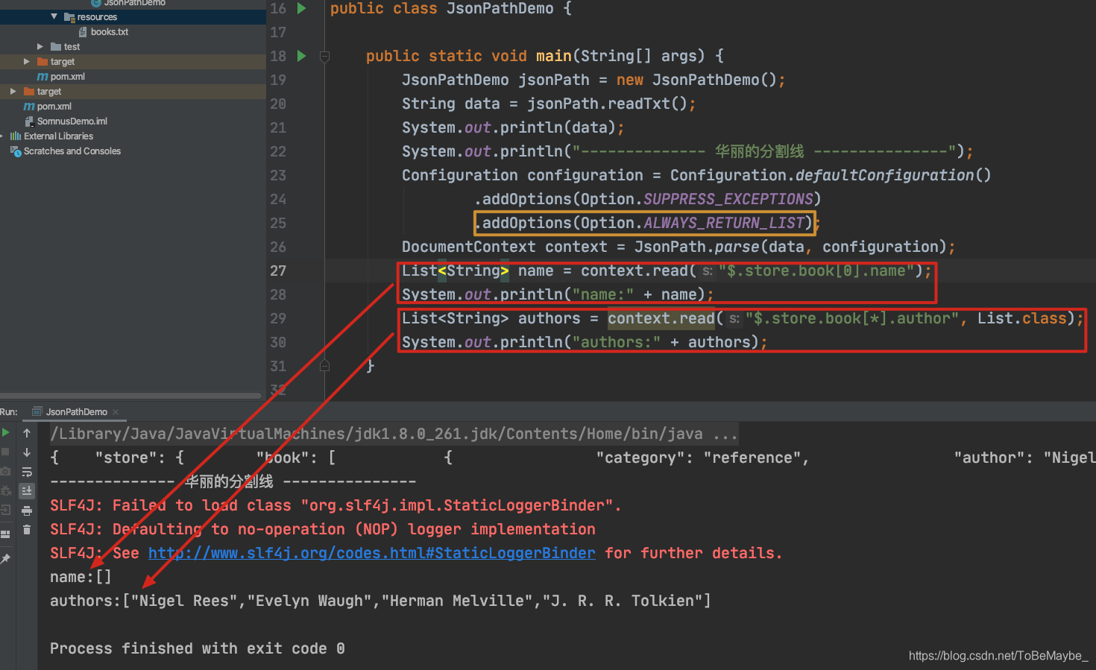The height and width of the screenshot is (670, 1096).
Task: Expand the target folder under the module
Action: 27,61
